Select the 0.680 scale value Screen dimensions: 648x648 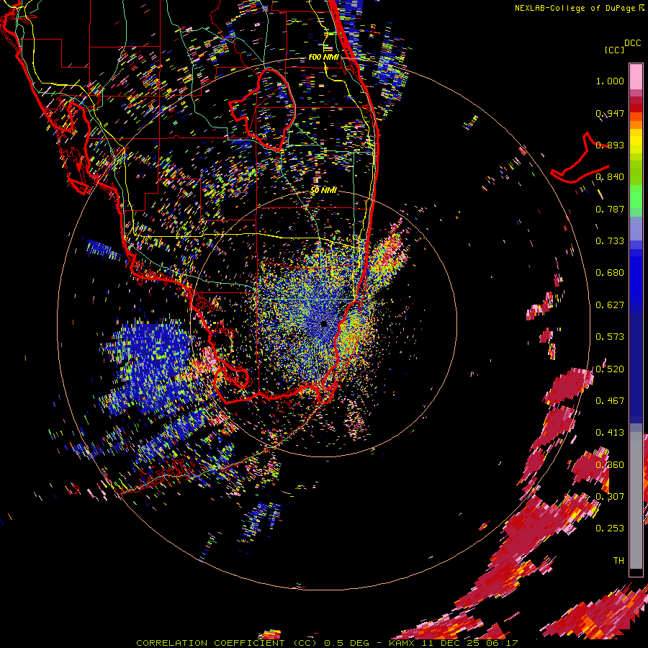click(x=610, y=273)
